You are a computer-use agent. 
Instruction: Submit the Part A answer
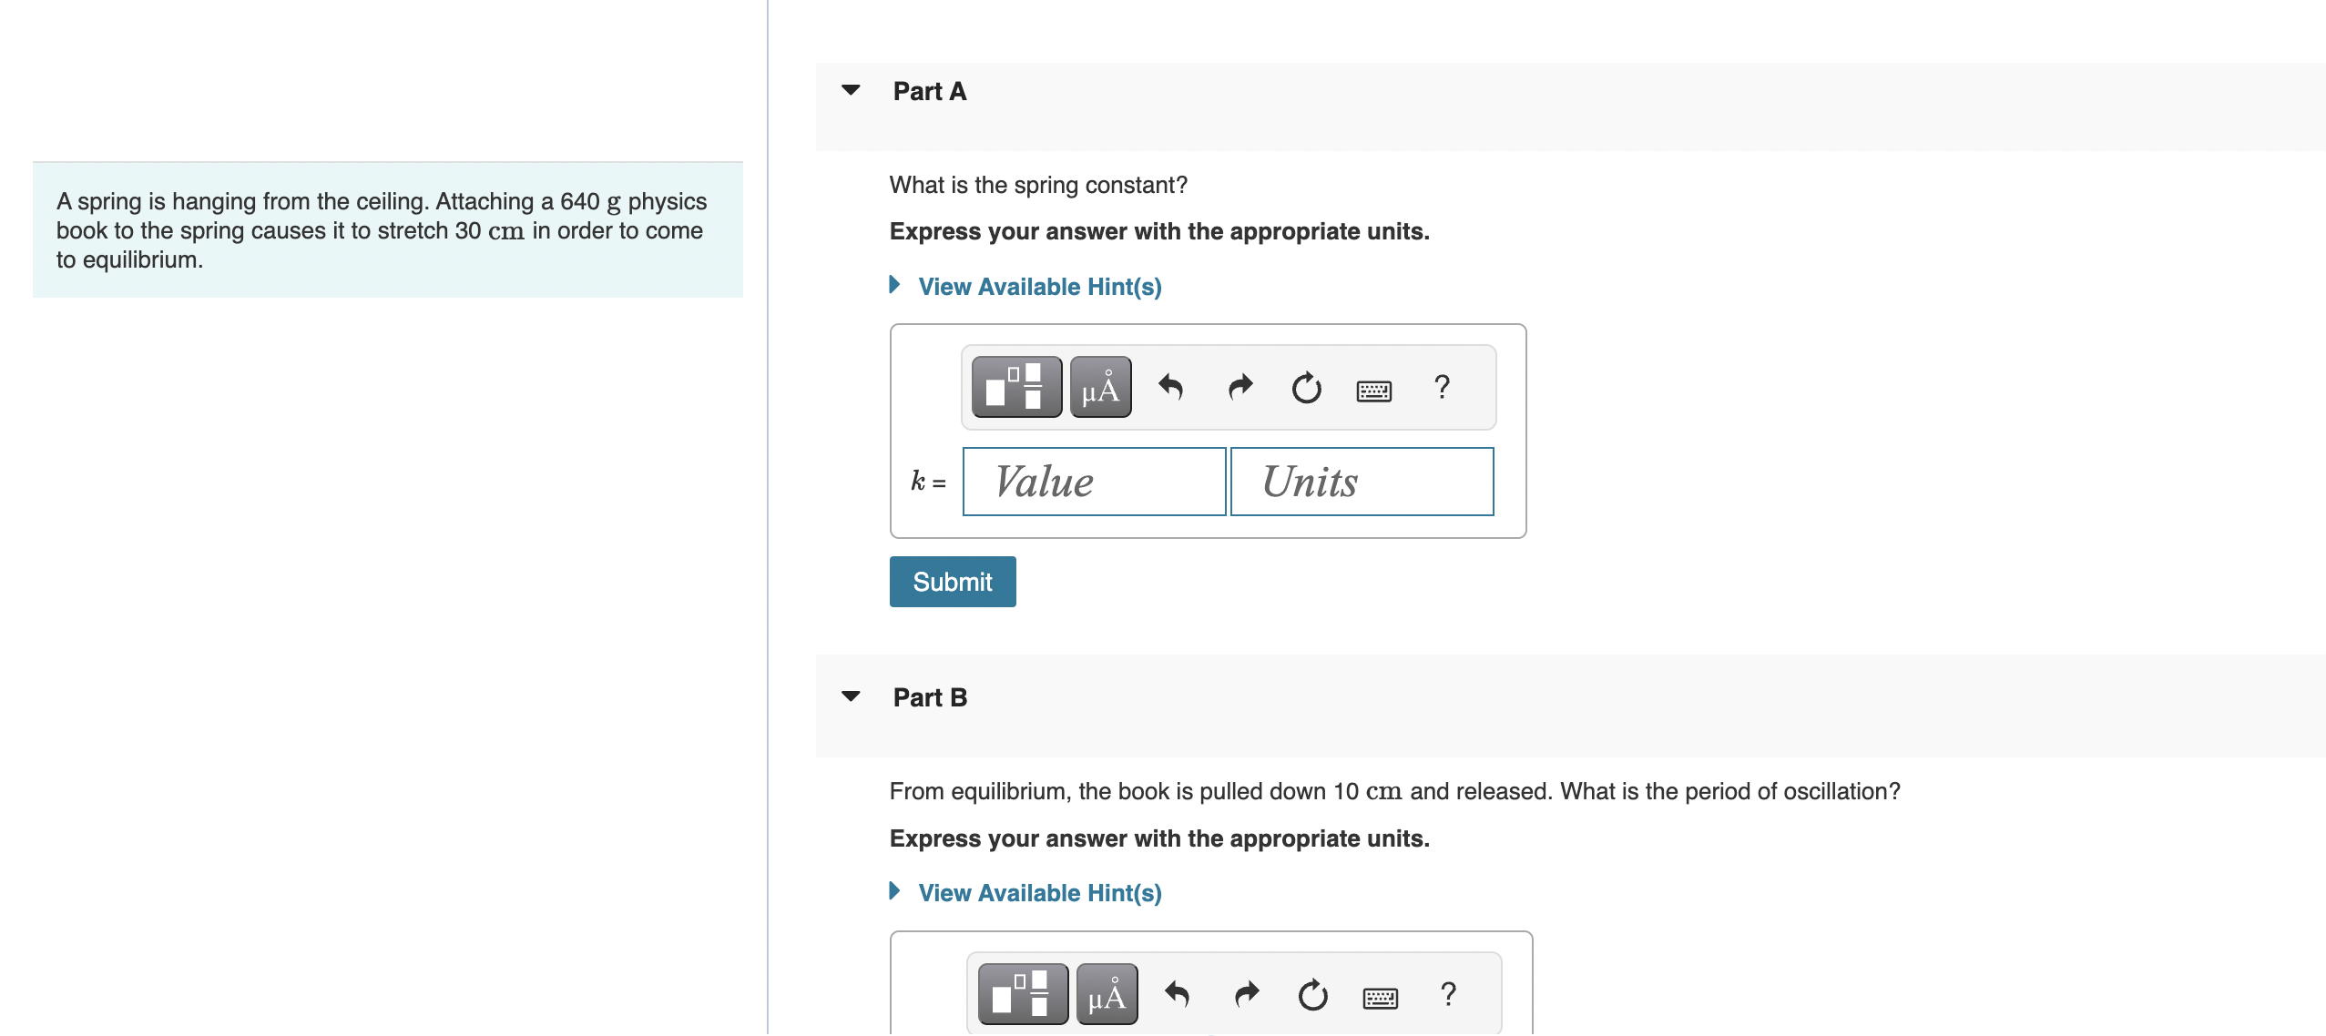(x=953, y=582)
